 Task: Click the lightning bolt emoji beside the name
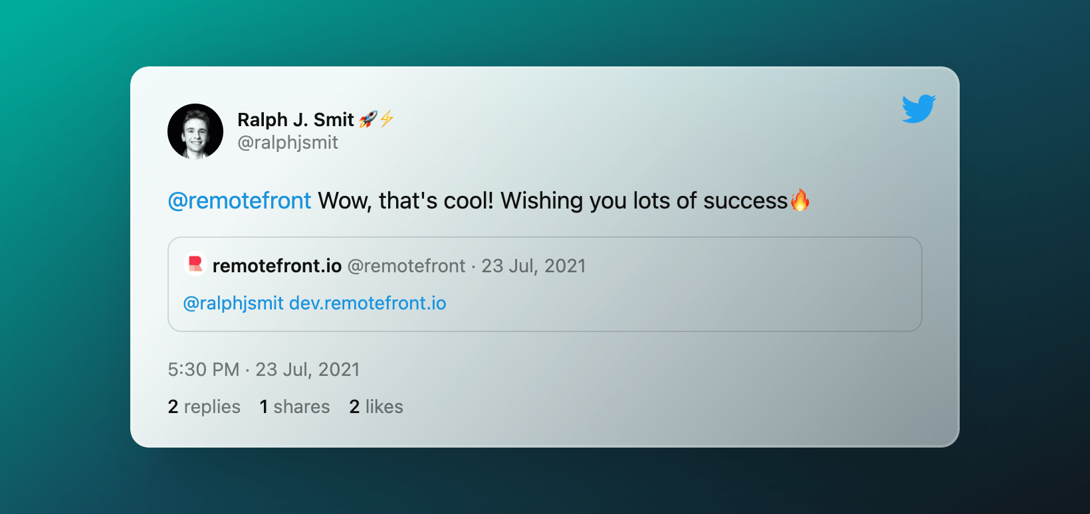tap(387, 119)
